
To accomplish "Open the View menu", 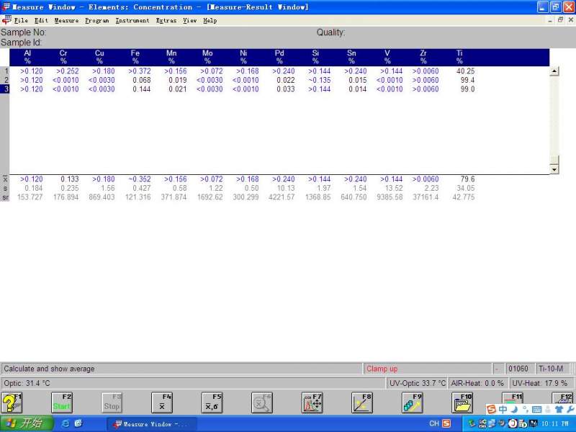I will click(x=190, y=21).
